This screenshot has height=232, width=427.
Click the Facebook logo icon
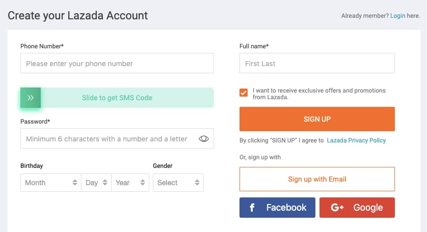pos(252,208)
